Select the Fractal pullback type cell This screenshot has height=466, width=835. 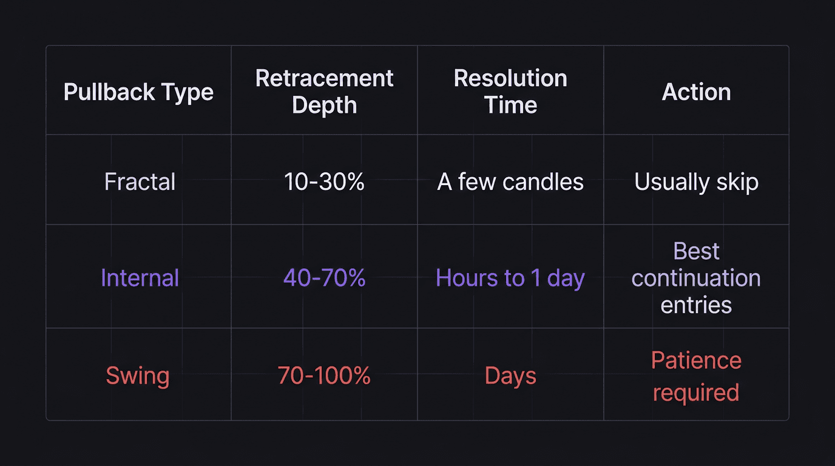[140, 182]
